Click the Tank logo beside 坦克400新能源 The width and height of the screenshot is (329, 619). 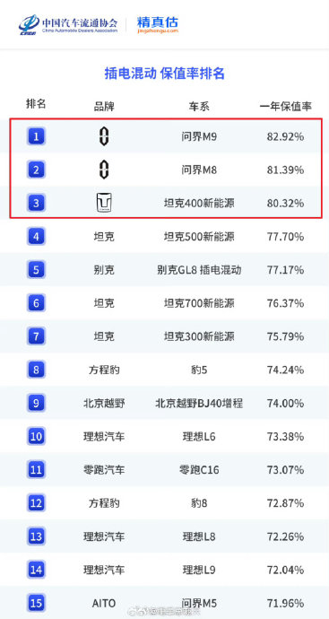[104, 204]
